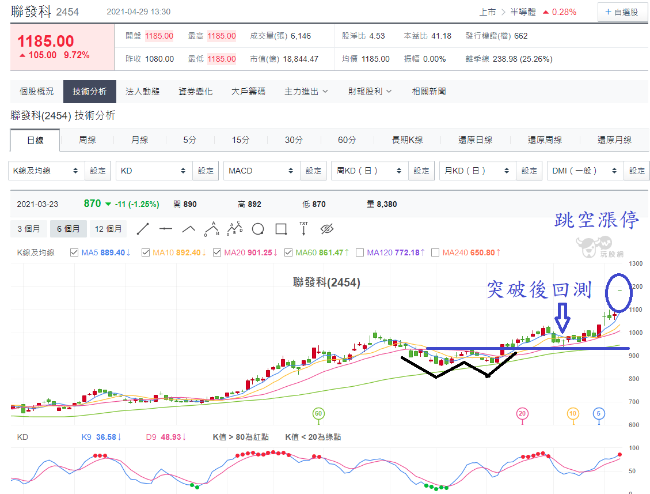Switch to the 月線 chart tab

[140, 140]
